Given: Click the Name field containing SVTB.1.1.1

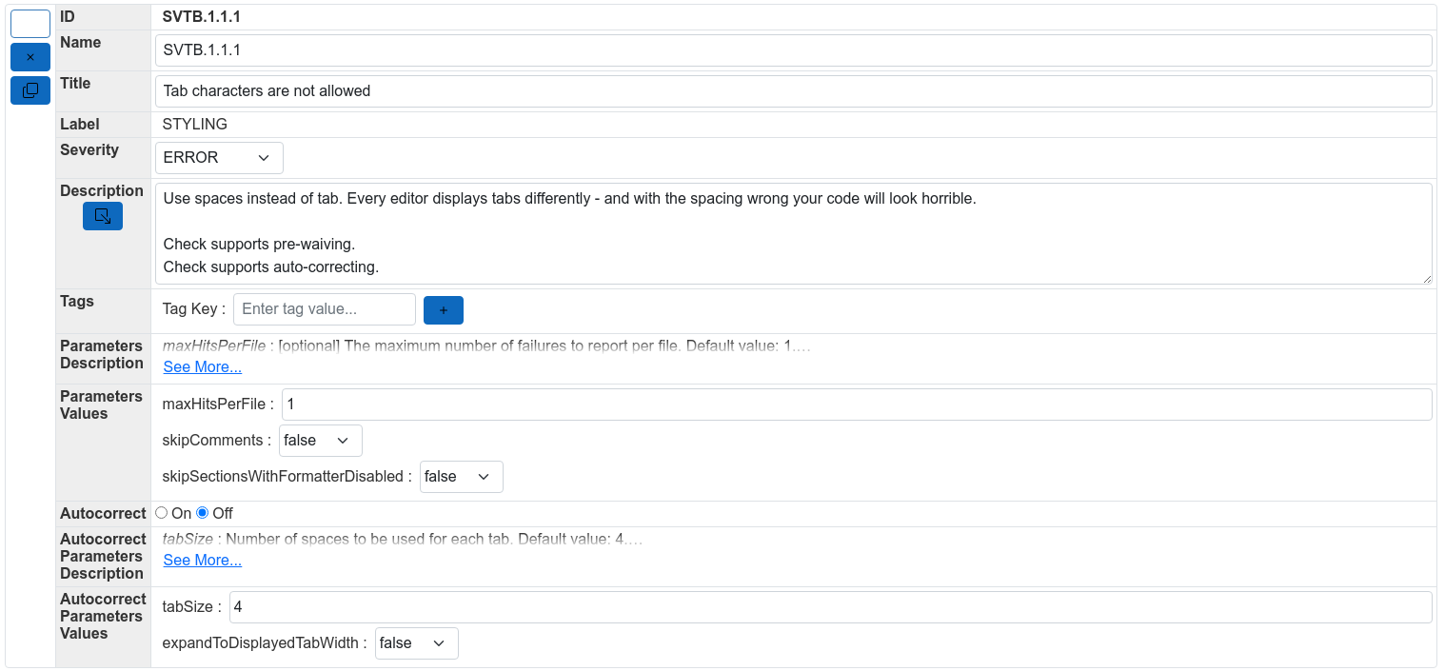Looking at the screenshot, I should coord(666,49).
